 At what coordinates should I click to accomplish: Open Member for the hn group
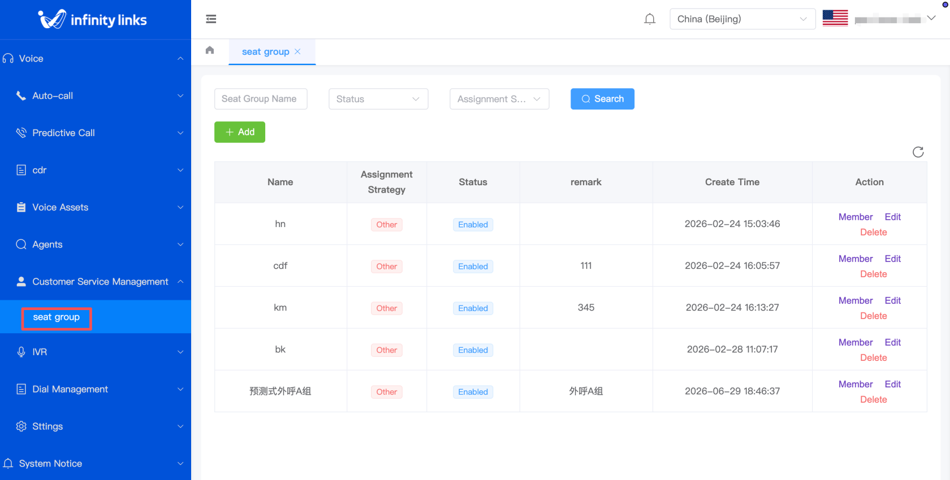[856, 217]
